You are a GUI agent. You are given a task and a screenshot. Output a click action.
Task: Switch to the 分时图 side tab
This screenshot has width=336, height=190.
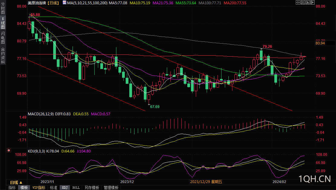3,8
